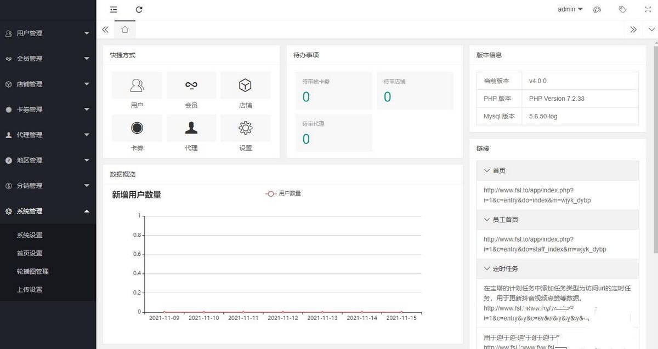The width and height of the screenshot is (658, 349).
Task: Click the sidebar collapse icon top left
Action: coord(114,9)
